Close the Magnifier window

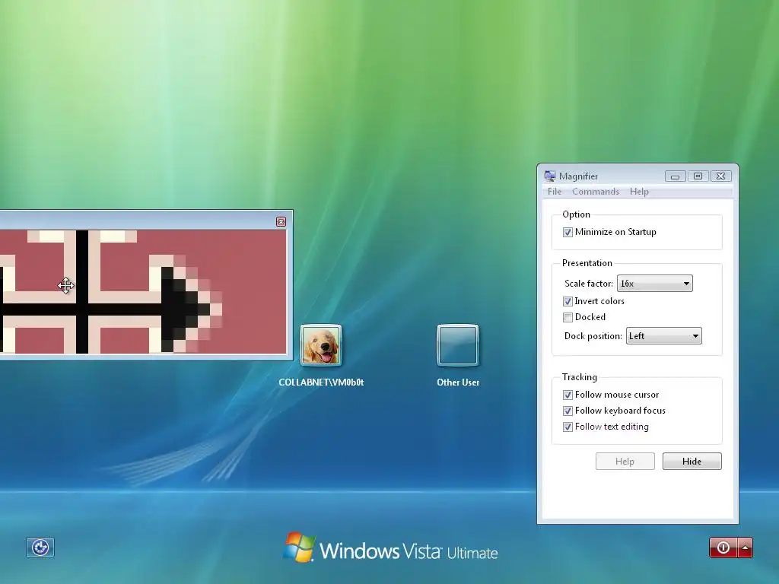click(x=721, y=176)
